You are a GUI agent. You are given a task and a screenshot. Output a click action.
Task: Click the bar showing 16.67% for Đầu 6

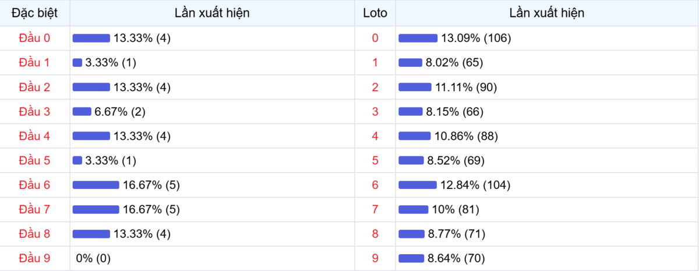coord(96,185)
